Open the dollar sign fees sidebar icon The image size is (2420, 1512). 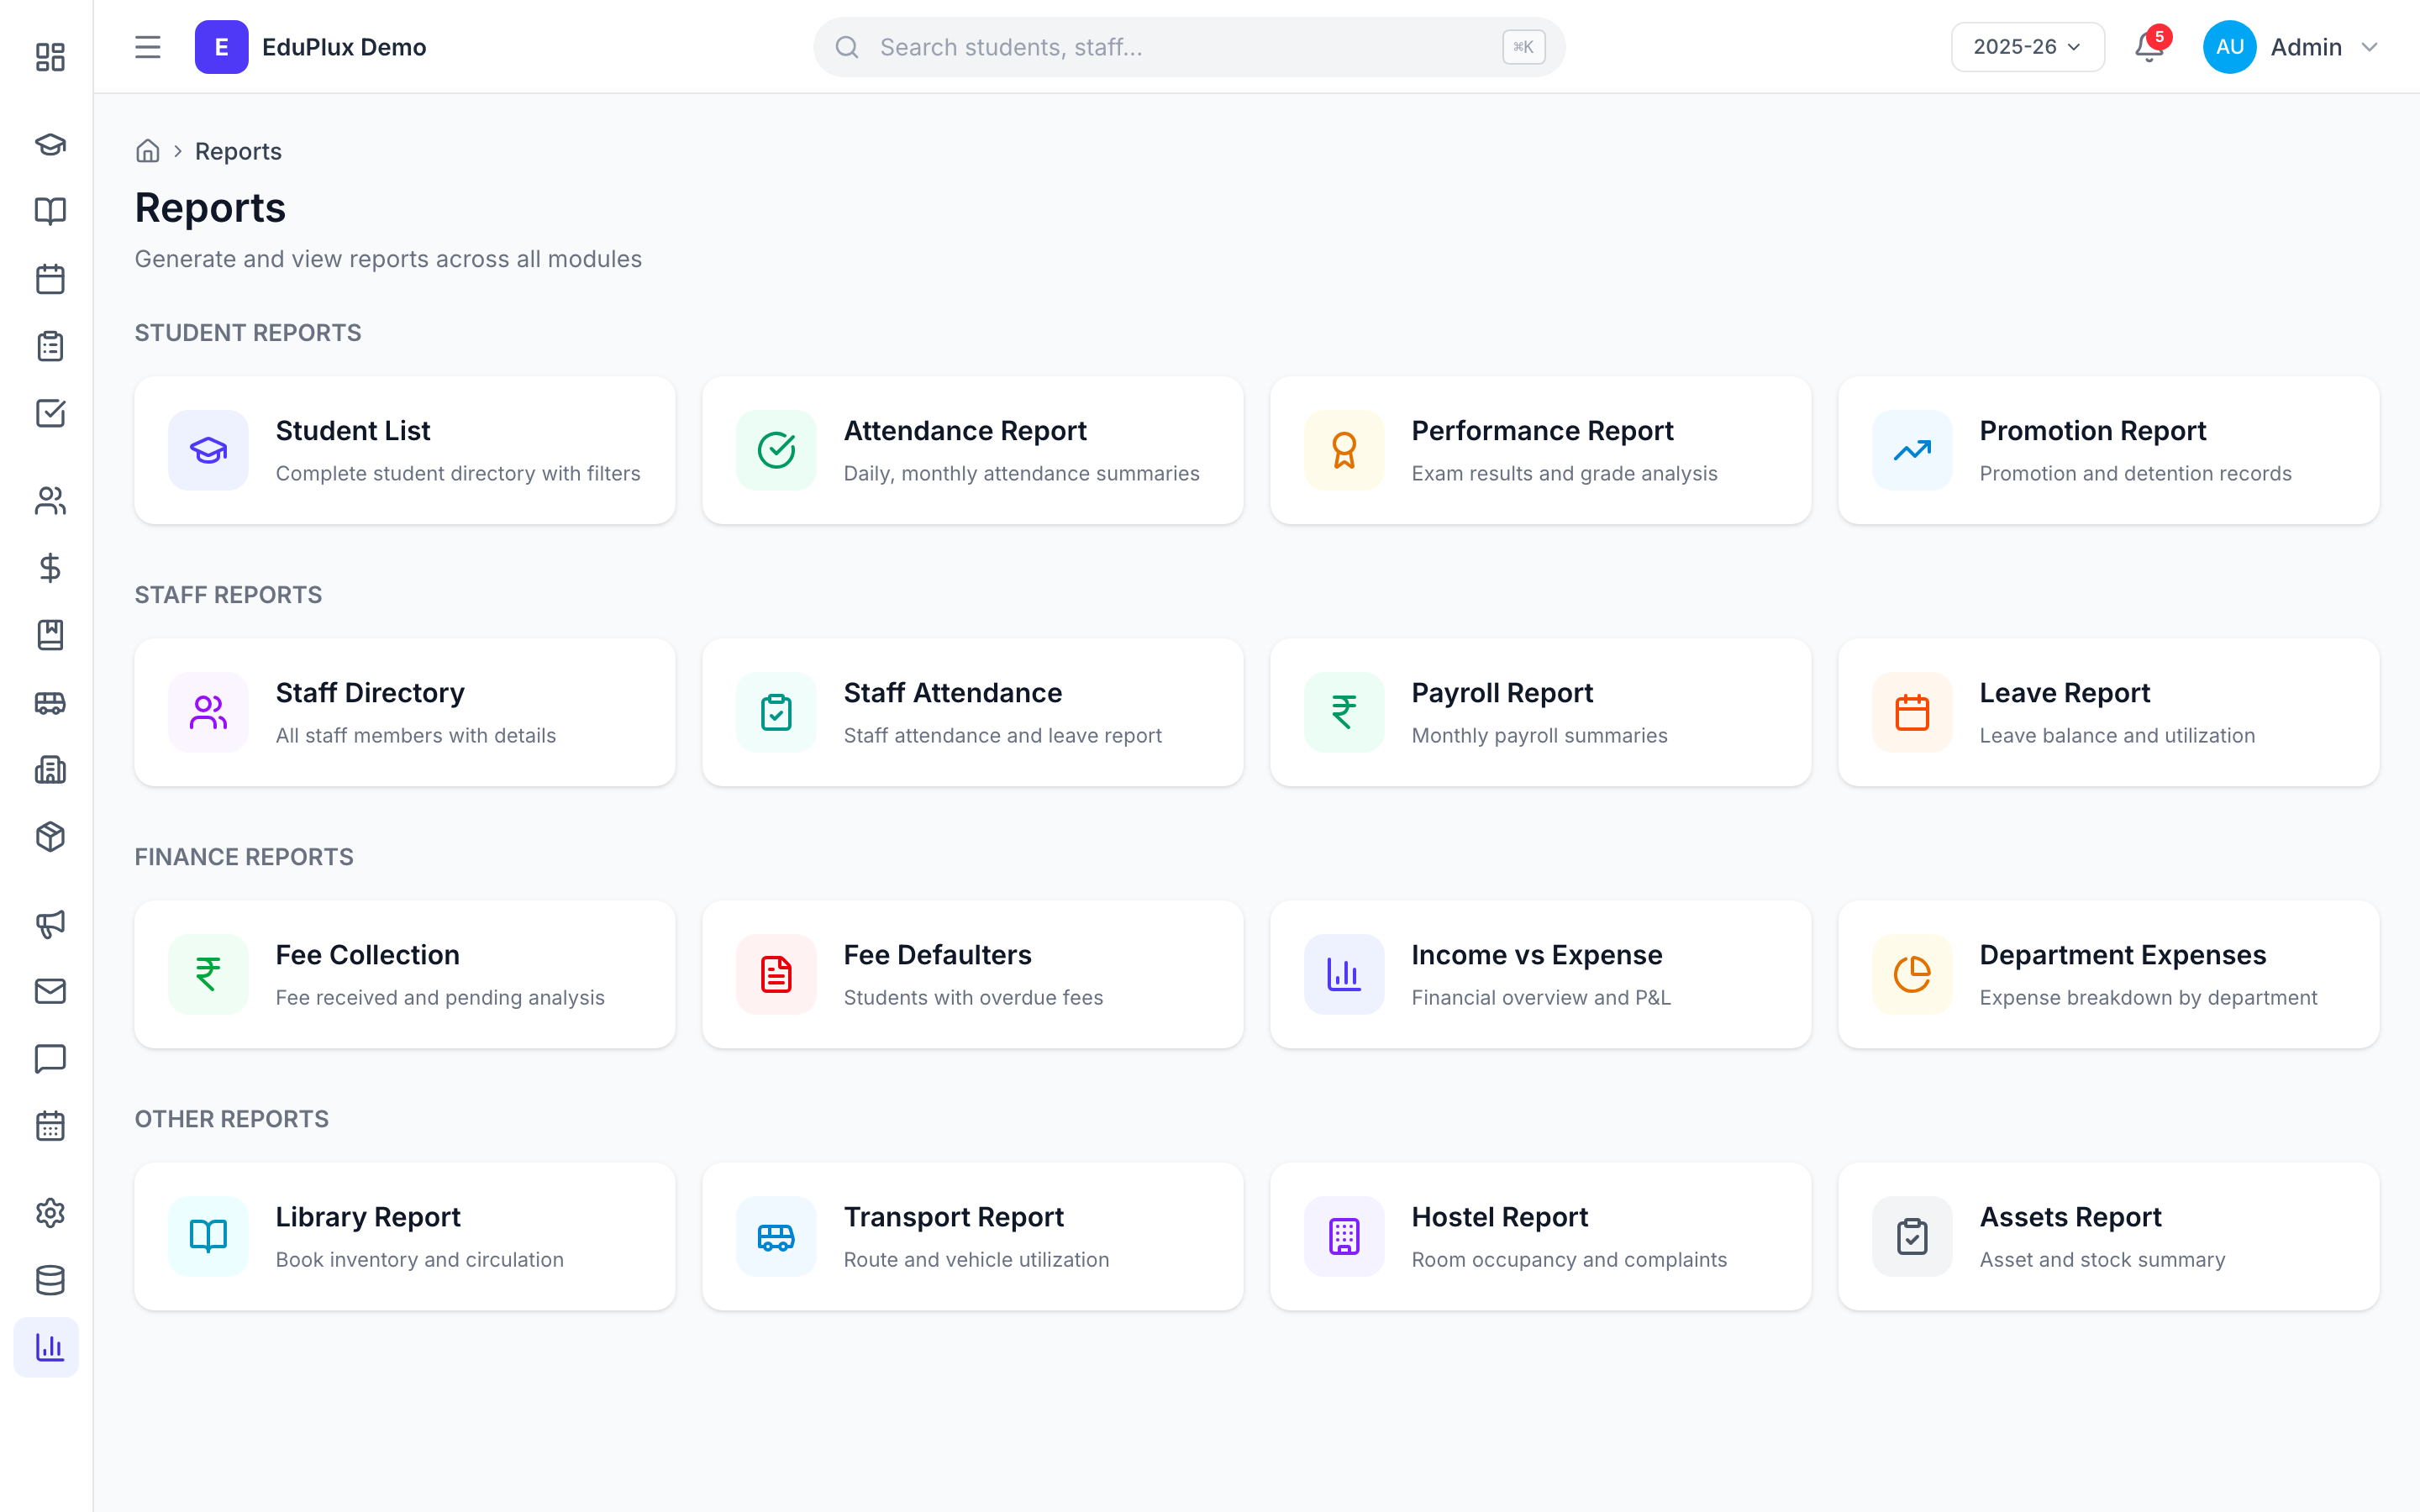click(x=50, y=568)
